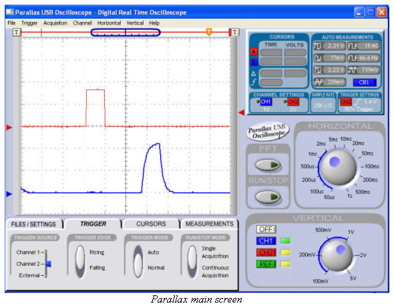394x308 pixels.
Task: Select External trigger source label
Action: coord(29,275)
